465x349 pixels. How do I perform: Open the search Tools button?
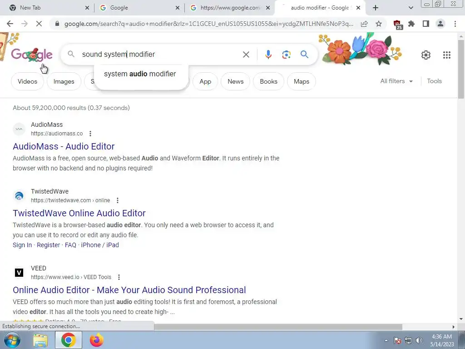pos(434,81)
